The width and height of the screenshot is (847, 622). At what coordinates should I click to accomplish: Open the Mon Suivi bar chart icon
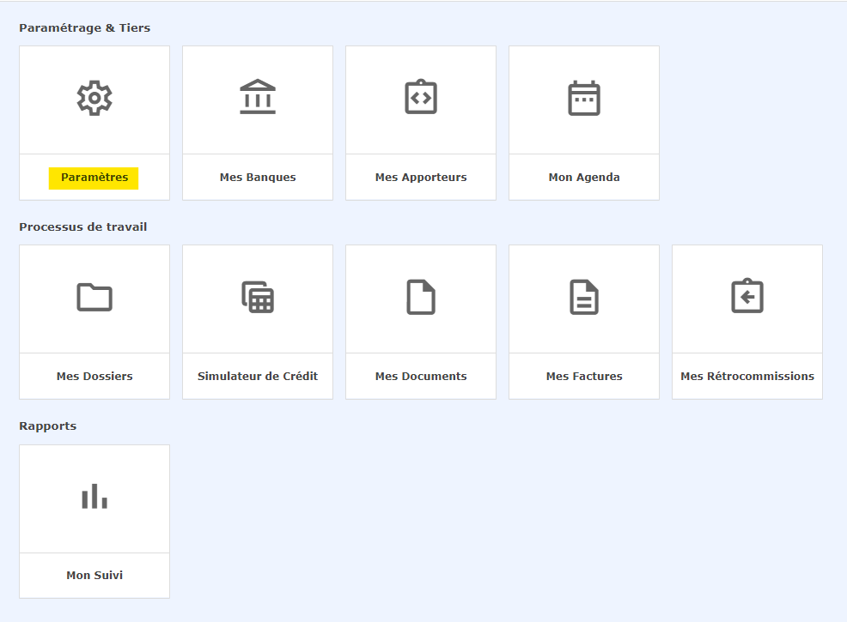click(x=94, y=496)
